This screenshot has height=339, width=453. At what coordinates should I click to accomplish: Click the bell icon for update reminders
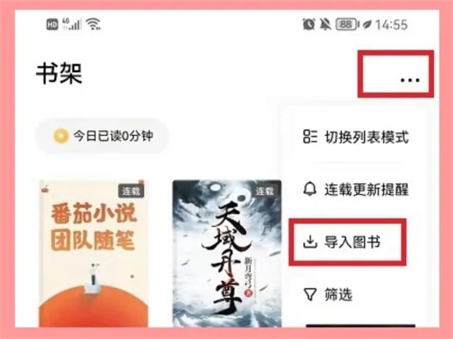tap(310, 189)
